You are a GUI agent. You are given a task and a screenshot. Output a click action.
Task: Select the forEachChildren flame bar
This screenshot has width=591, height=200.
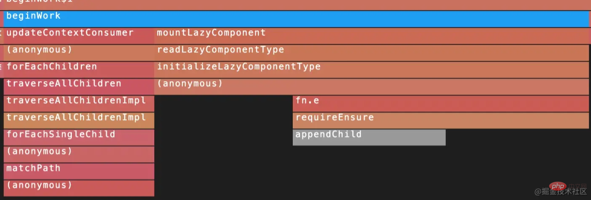tap(79, 69)
